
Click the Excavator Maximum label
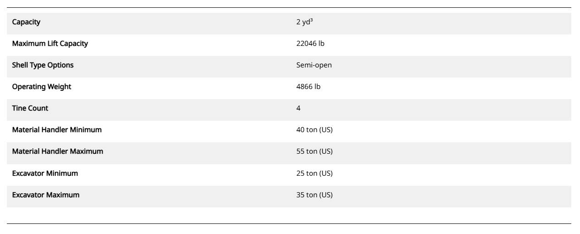coord(46,195)
